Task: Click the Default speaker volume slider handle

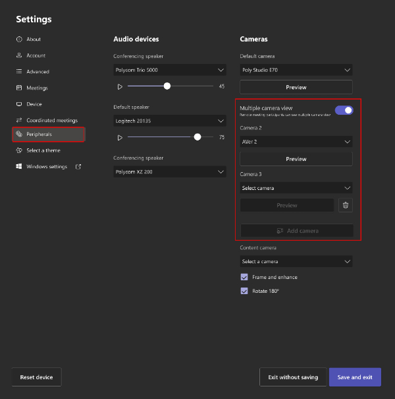Action: pyautogui.click(x=197, y=137)
